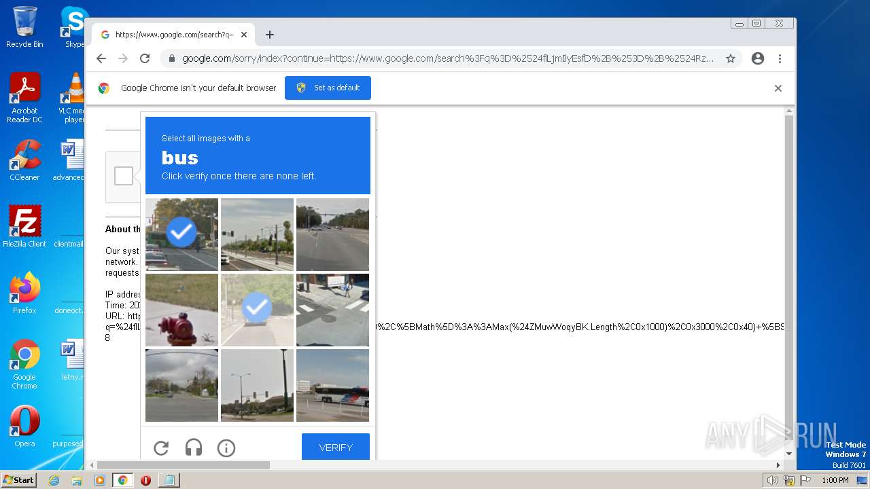This screenshot has height=489, width=870.
Task: Dismiss the default browser infobar
Action: tap(778, 88)
